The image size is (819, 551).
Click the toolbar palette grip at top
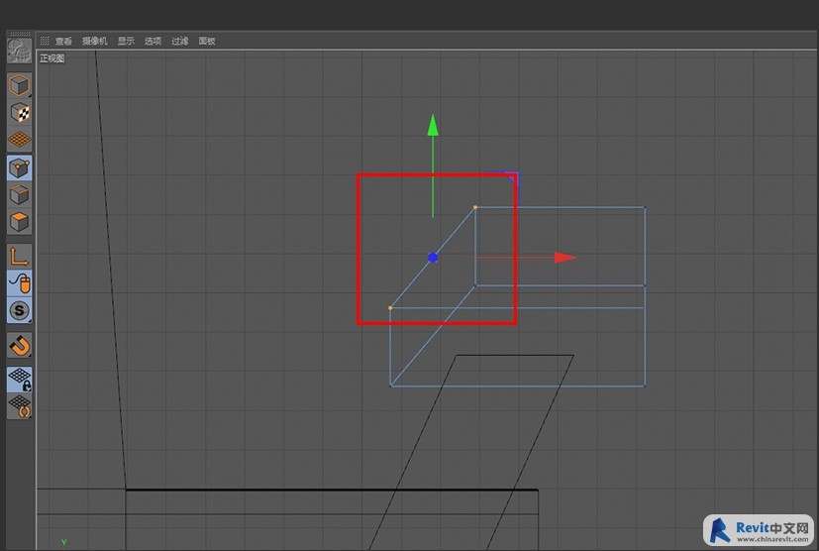point(20,34)
